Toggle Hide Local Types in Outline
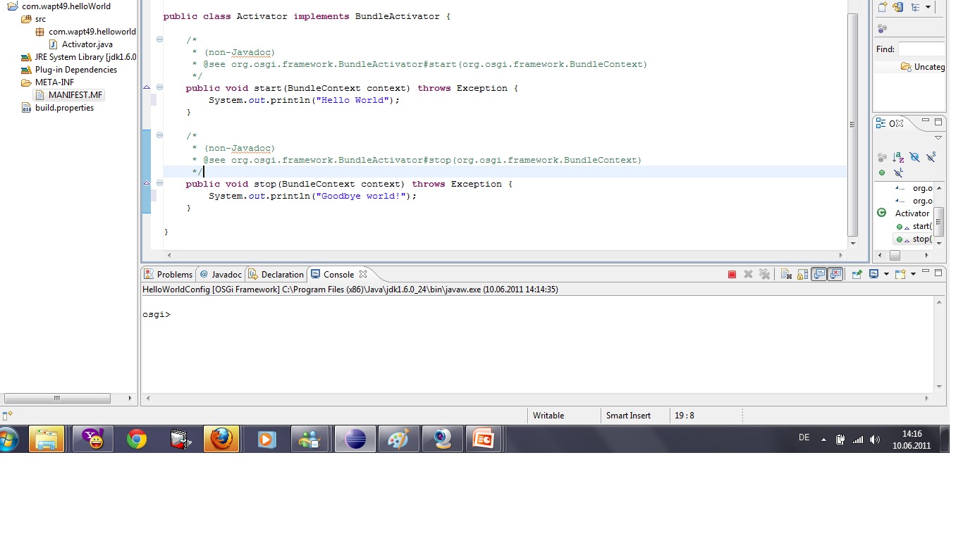The height and width of the screenshot is (541, 963). (x=898, y=173)
